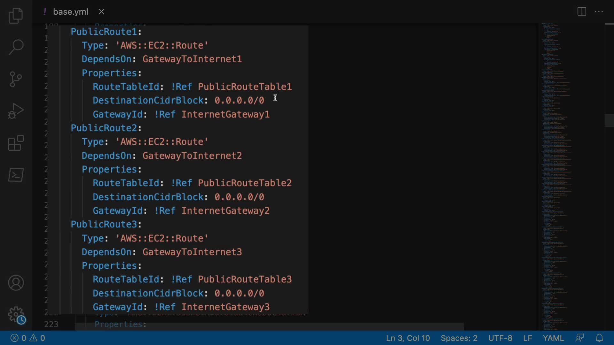
Task: Change the YAML language mode
Action: tap(553, 338)
